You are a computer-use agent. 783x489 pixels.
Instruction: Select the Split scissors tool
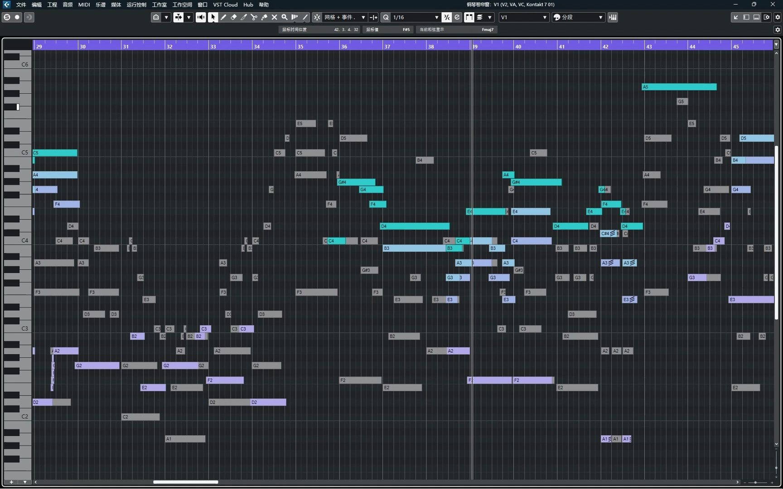(254, 17)
